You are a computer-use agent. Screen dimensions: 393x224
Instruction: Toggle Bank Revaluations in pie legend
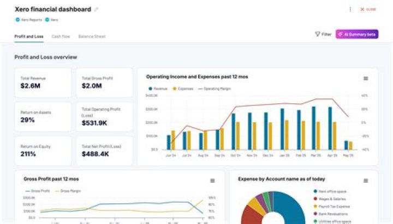coord(331,214)
